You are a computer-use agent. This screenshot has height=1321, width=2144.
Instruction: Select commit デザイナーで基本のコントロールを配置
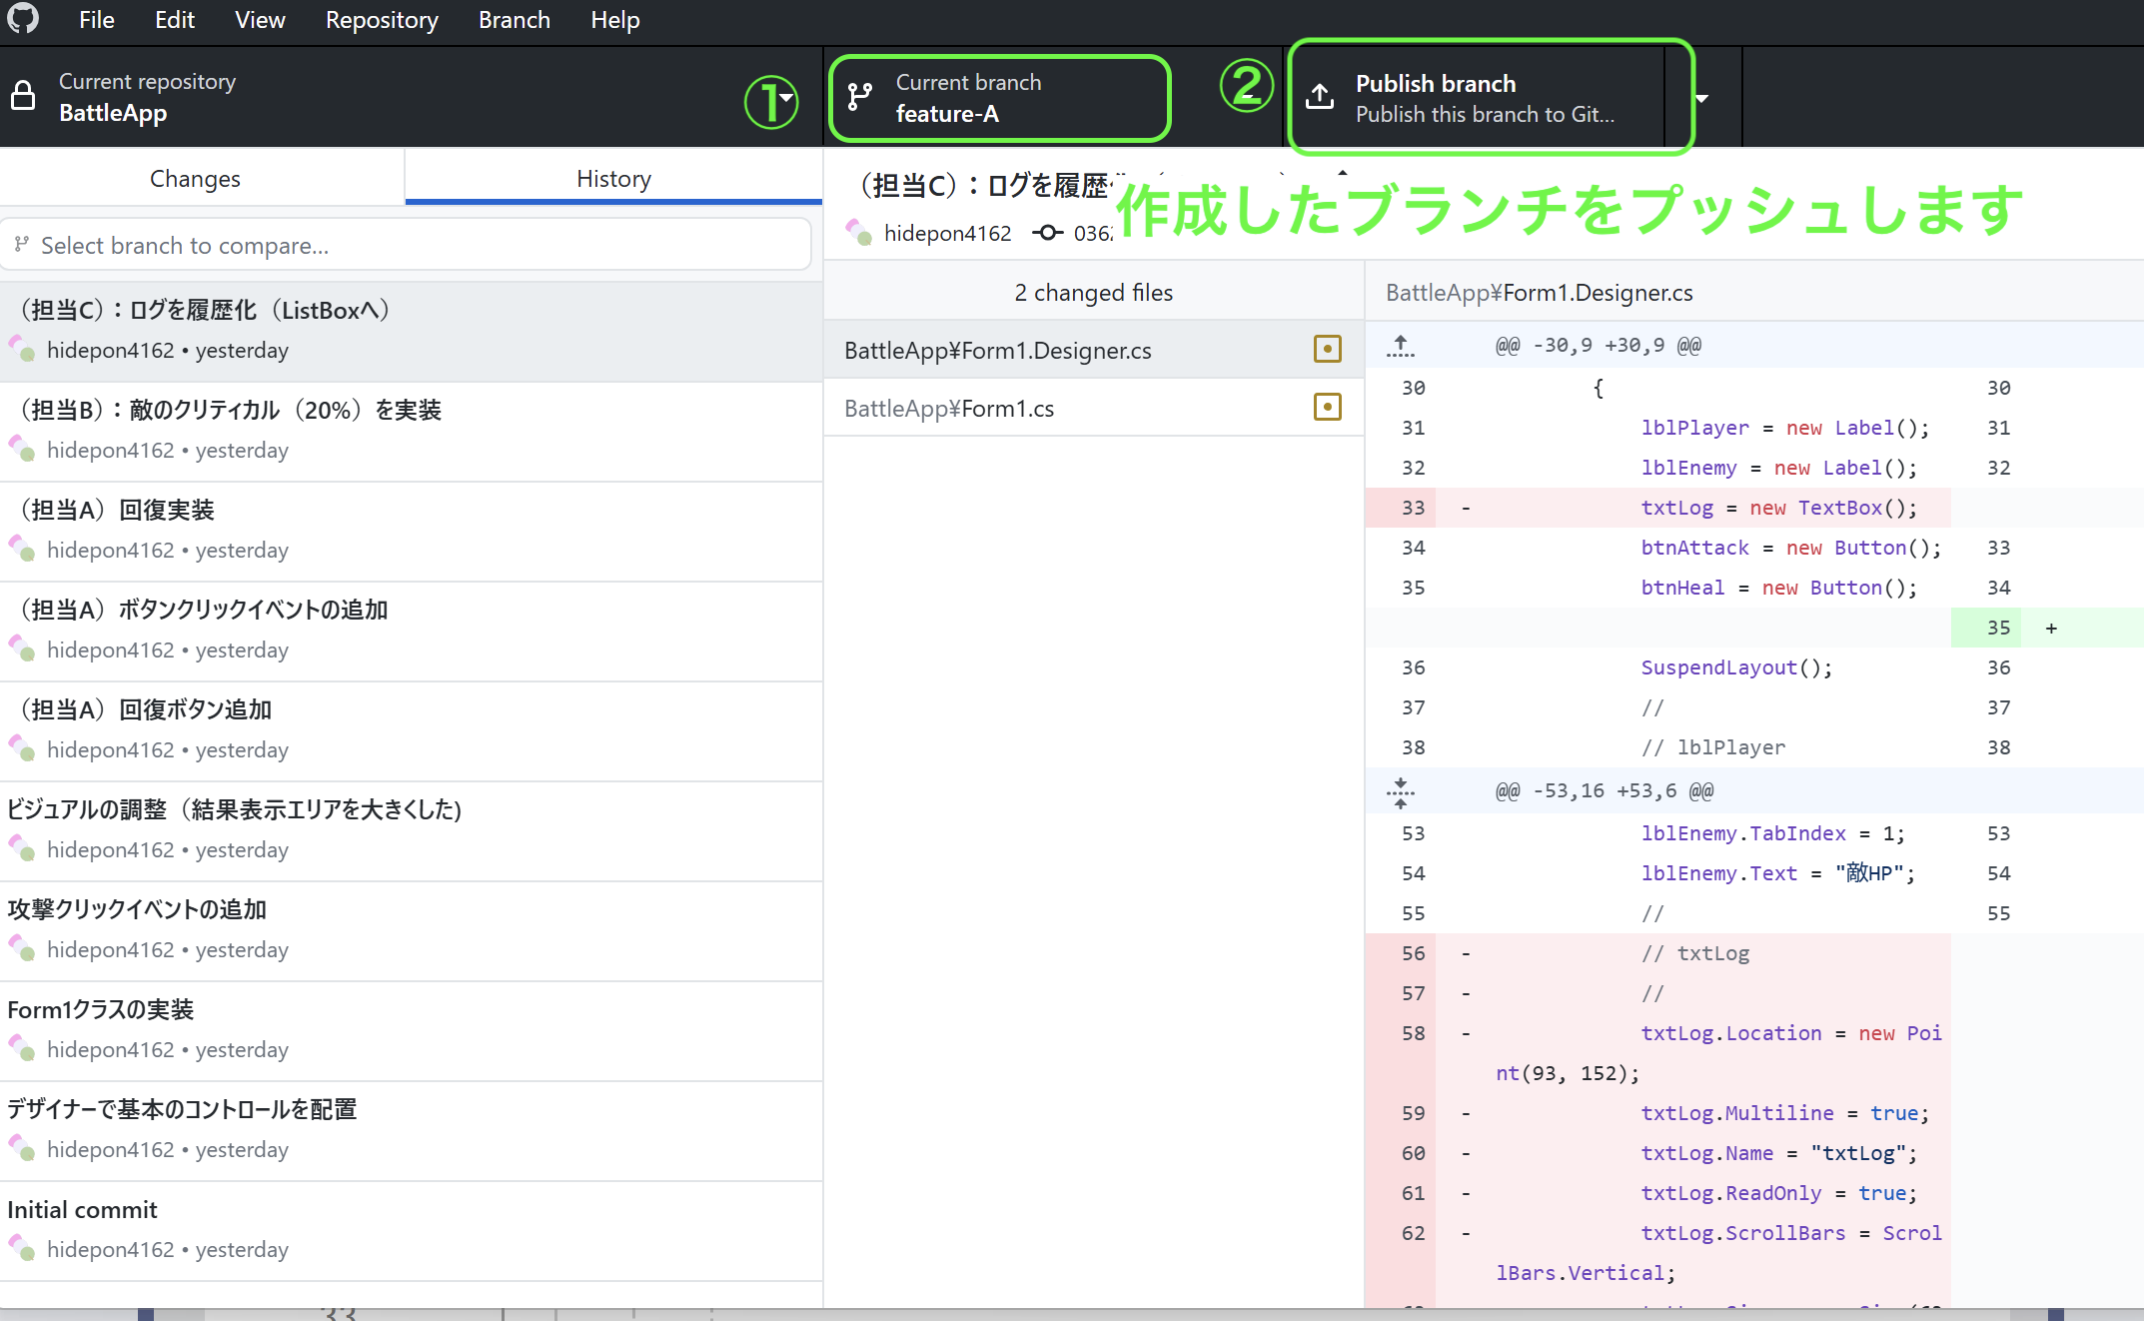coord(411,1130)
